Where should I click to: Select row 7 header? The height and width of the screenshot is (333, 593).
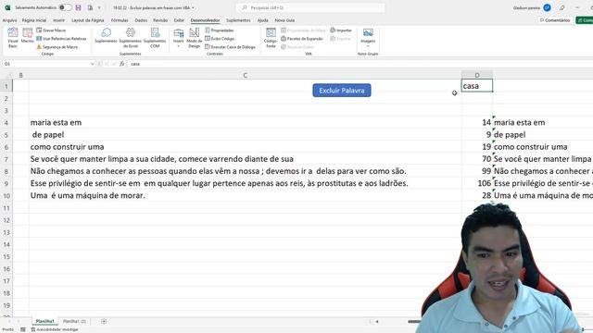(6, 159)
